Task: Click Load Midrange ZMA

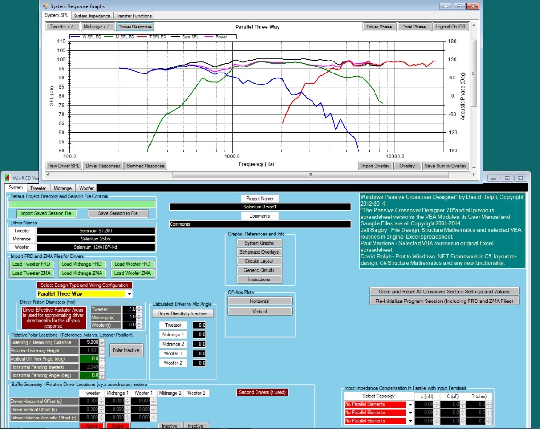Action: point(82,273)
